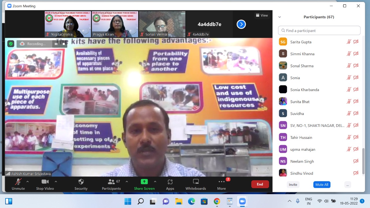Open the More options button

(x=221, y=184)
